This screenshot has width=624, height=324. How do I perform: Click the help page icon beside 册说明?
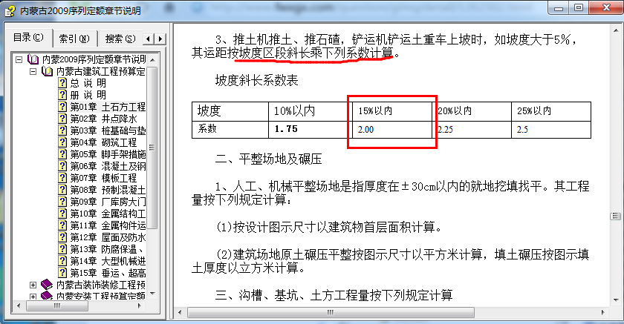click(62, 95)
